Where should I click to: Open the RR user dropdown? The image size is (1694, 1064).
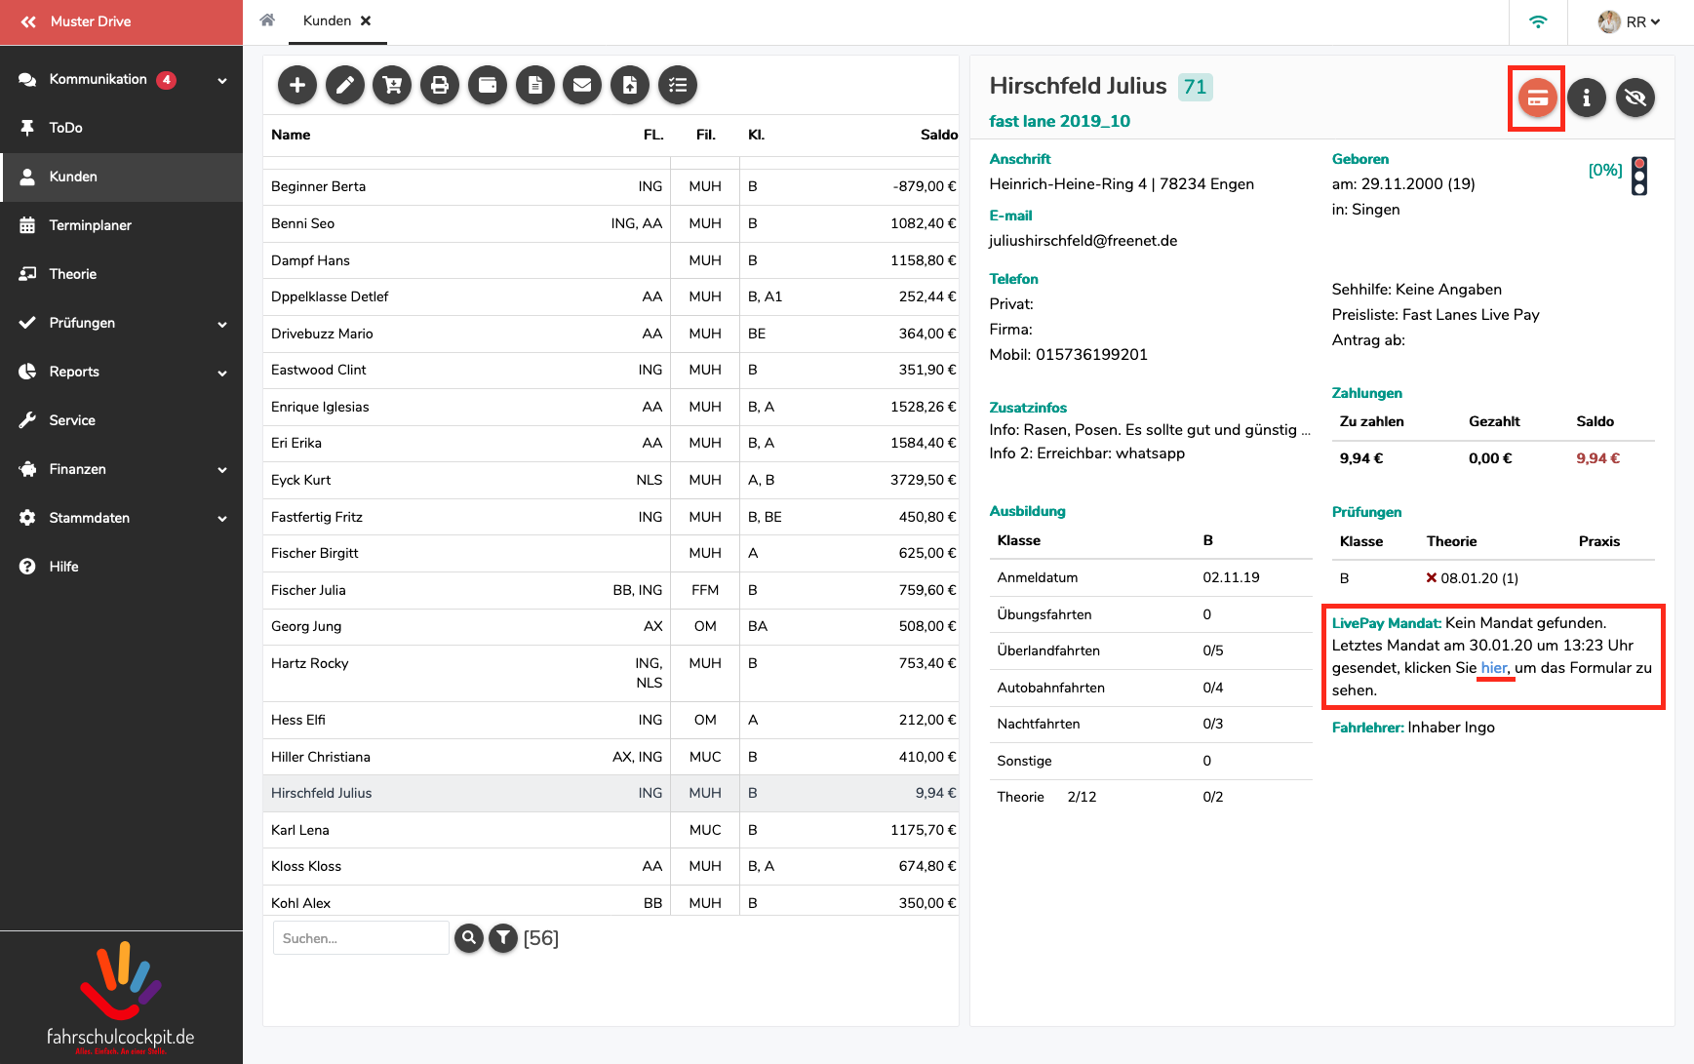coord(1630,21)
